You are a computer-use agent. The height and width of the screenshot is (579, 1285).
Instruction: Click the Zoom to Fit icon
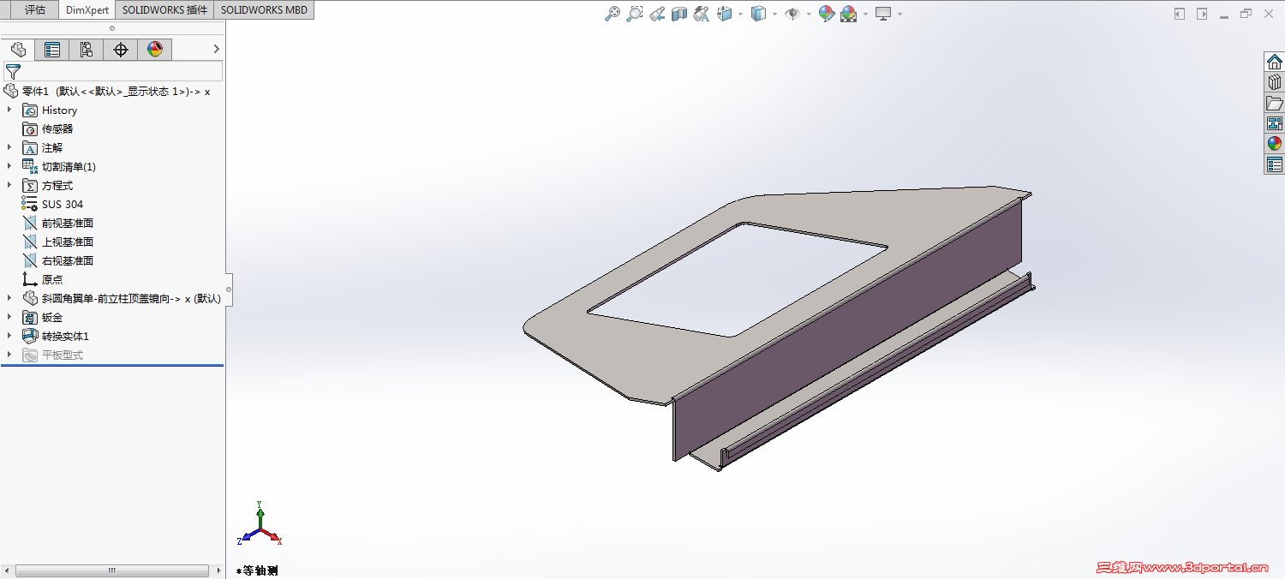click(x=613, y=14)
